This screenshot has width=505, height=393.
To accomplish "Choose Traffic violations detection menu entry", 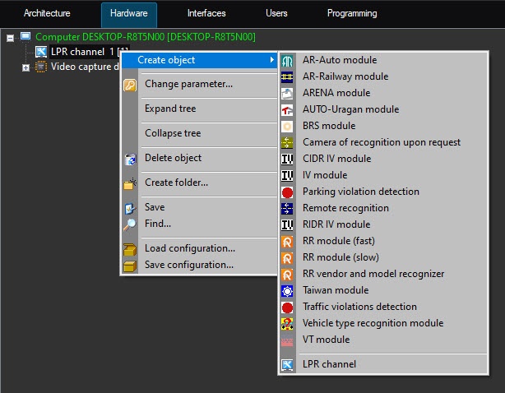I will 359,307.
